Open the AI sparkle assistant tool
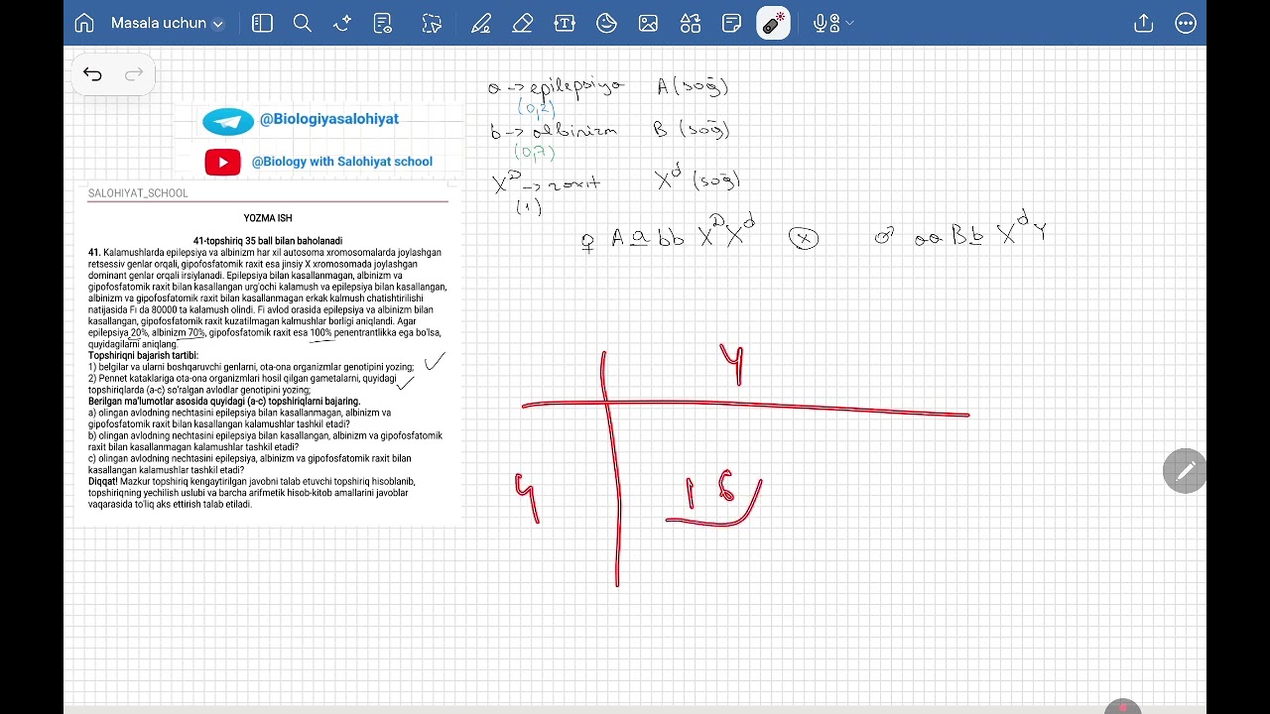 342,23
